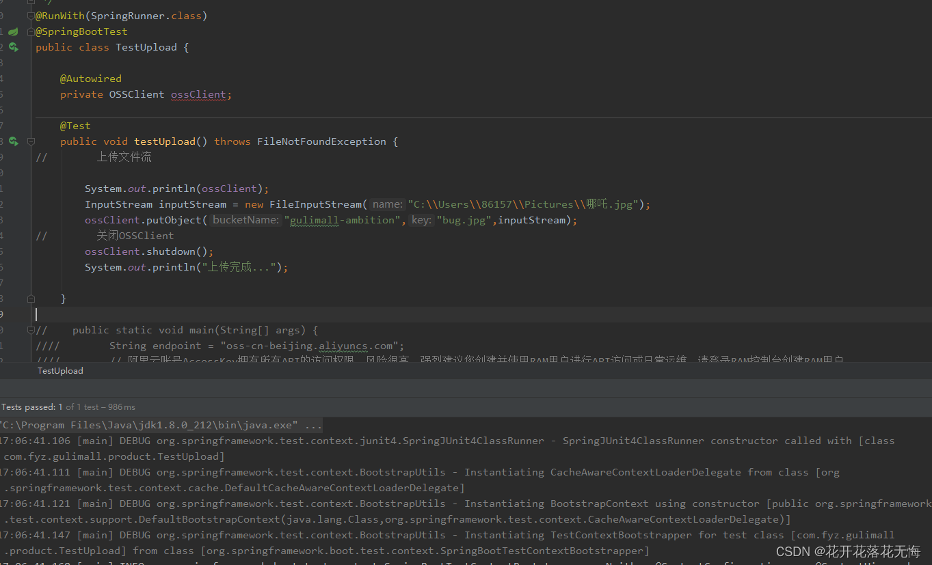Click the Spring leaf gutter icon beside @SpringBootTest
The height and width of the screenshot is (565, 932).
[x=13, y=31]
